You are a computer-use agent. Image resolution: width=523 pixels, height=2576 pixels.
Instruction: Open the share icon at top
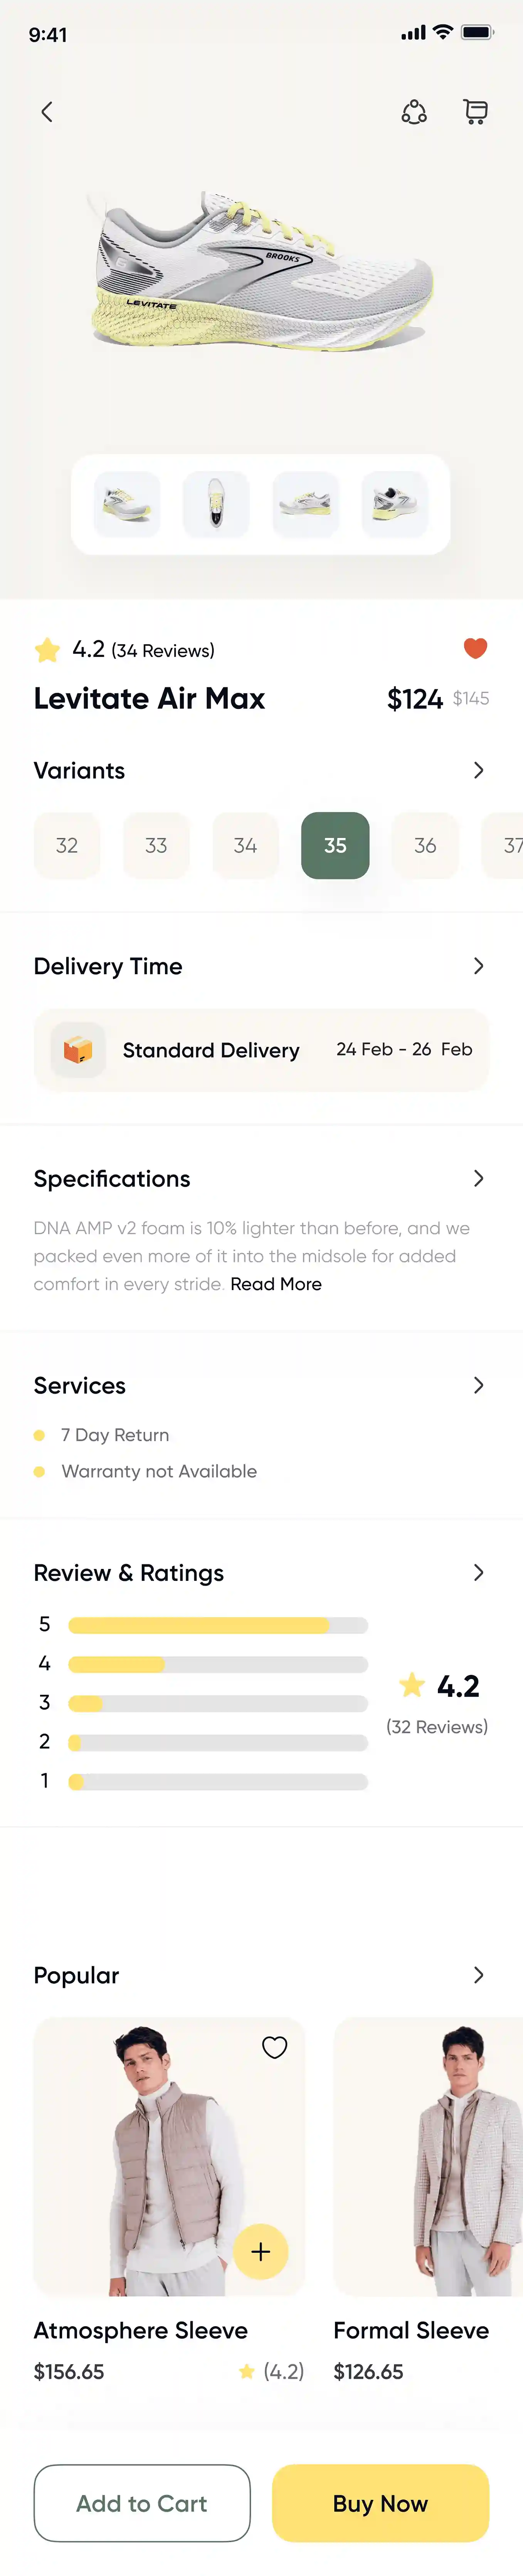tap(414, 112)
